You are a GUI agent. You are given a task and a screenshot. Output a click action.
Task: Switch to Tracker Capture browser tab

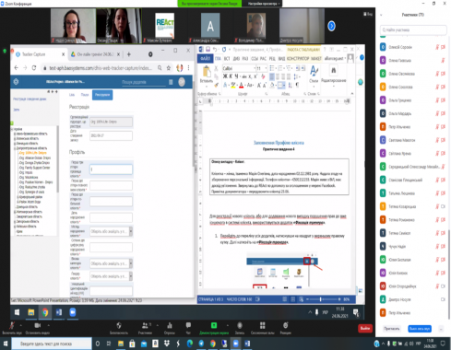point(39,54)
